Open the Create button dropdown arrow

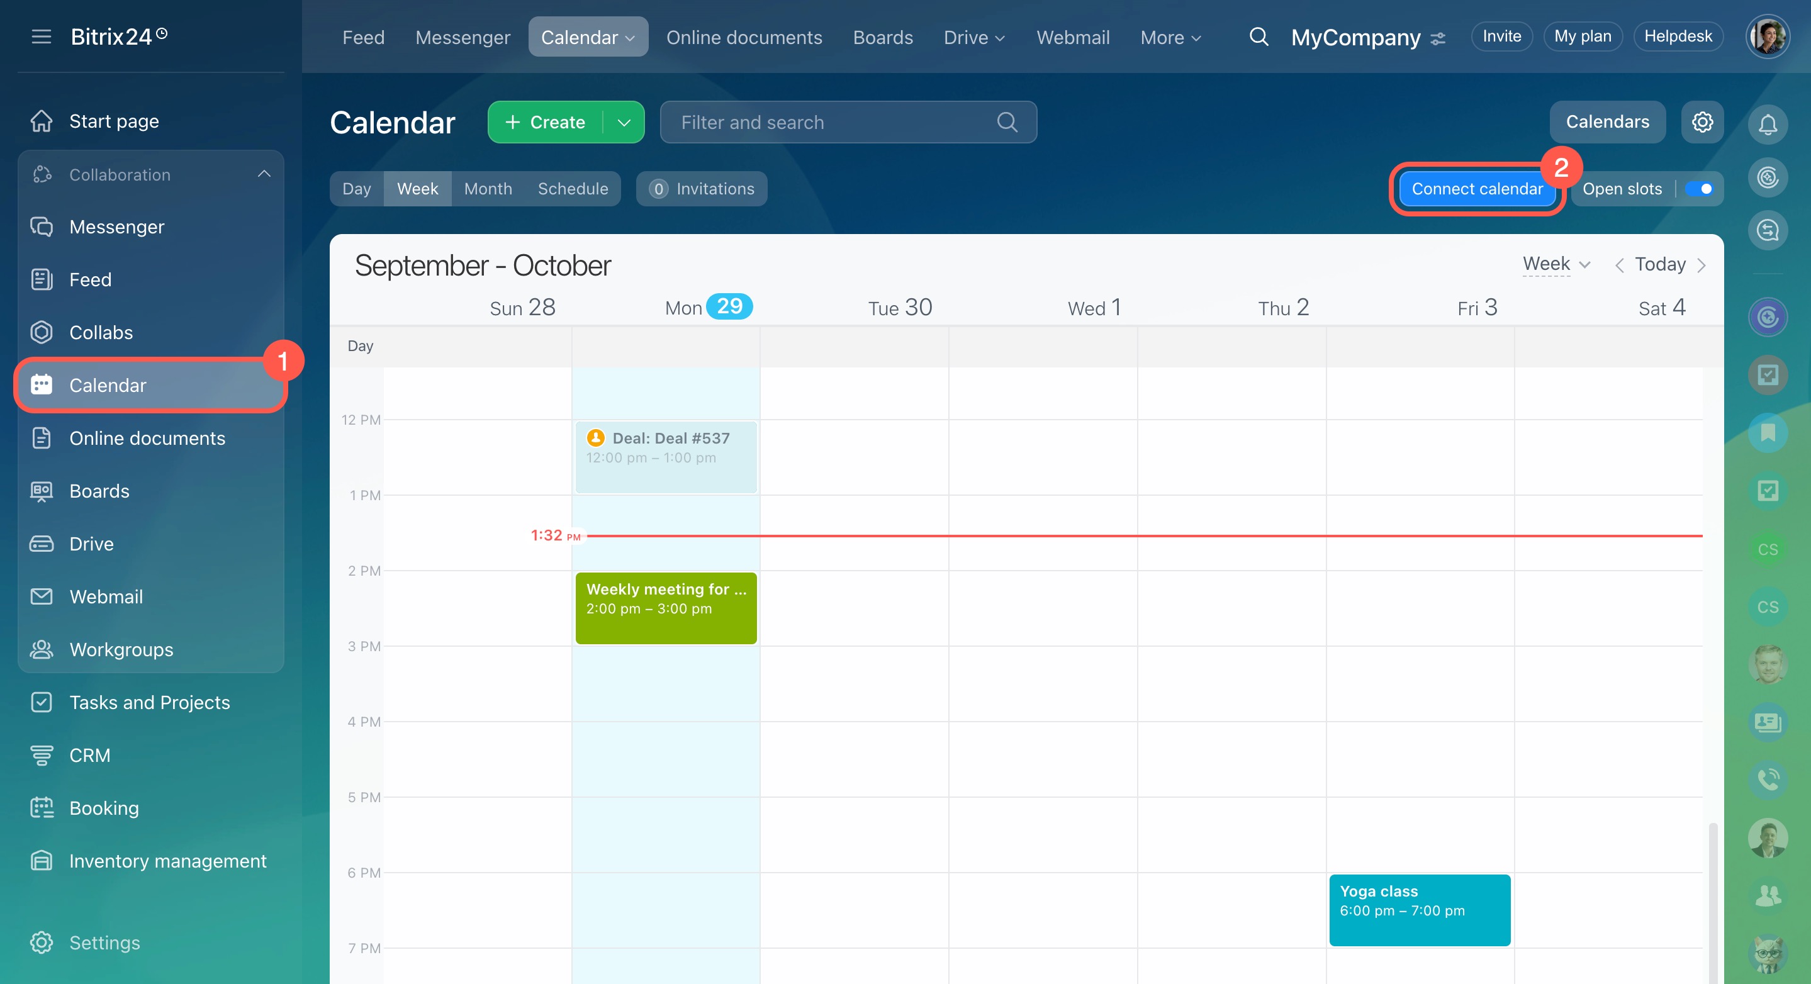[x=624, y=122]
